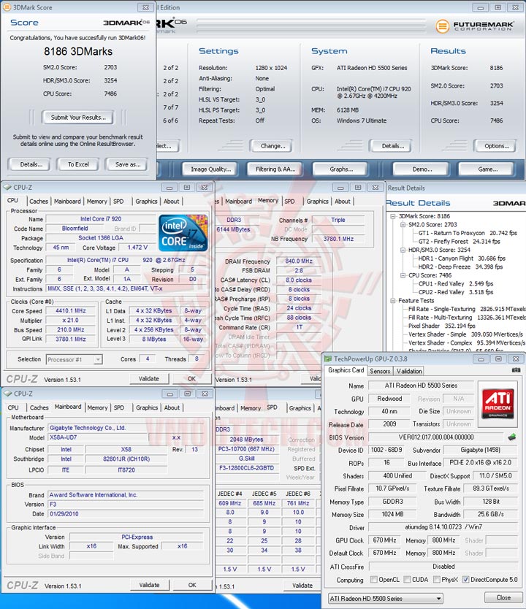The image size is (526, 609).
Task: Click OK in the Motherboard CPU-Z window
Action: tap(192, 585)
